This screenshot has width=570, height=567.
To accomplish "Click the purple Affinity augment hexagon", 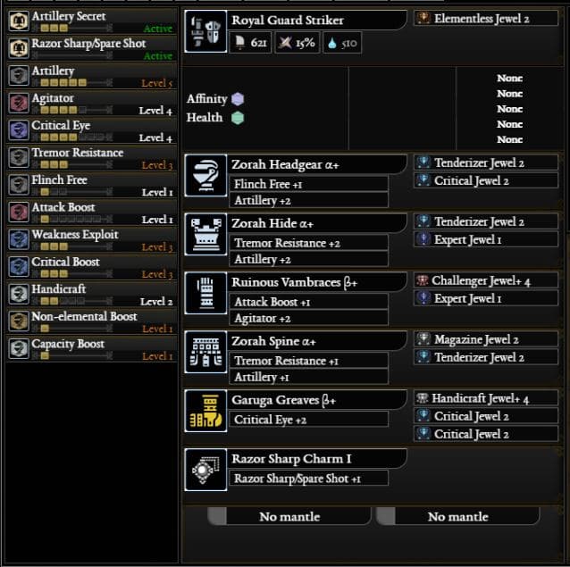I will click(x=238, y=99).
